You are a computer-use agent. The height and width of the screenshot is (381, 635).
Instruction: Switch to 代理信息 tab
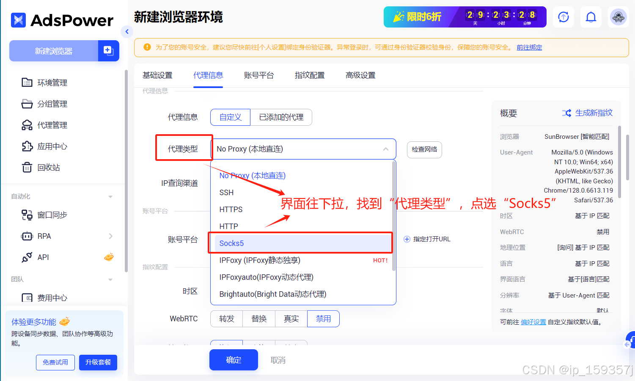point(208,75)
